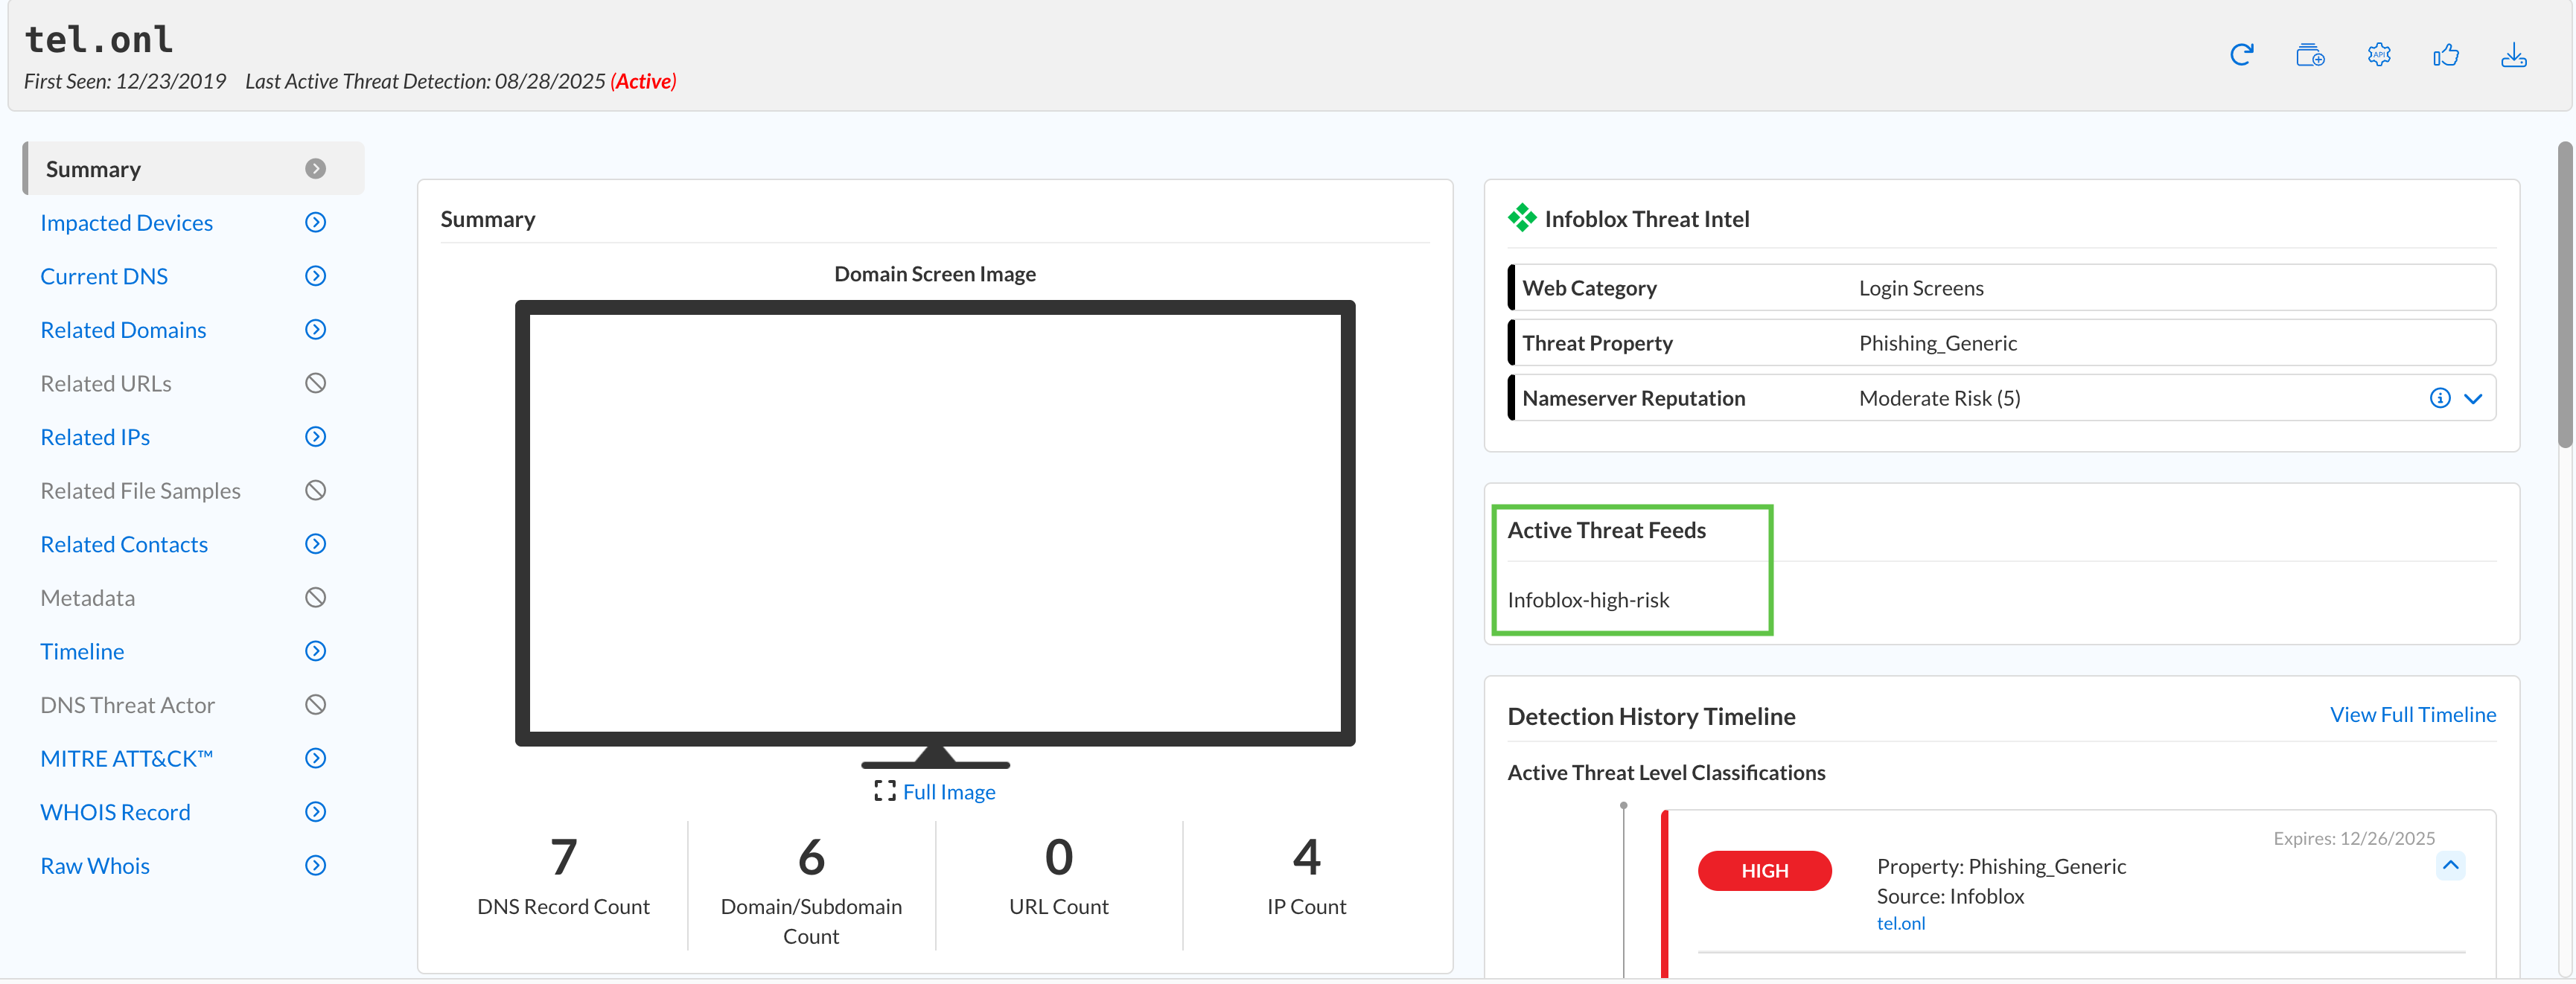
Task: Click the arrow beside Summary in the sidebar
Action: tap(315, 168)
